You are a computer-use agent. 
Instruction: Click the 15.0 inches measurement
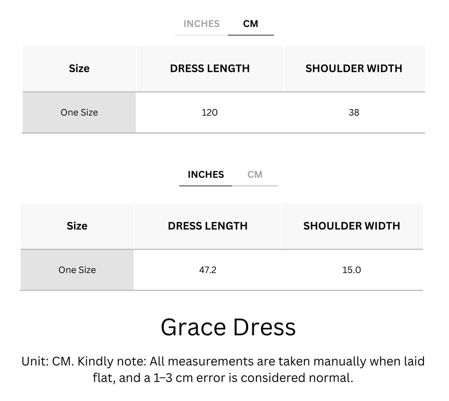coord(352,270)
